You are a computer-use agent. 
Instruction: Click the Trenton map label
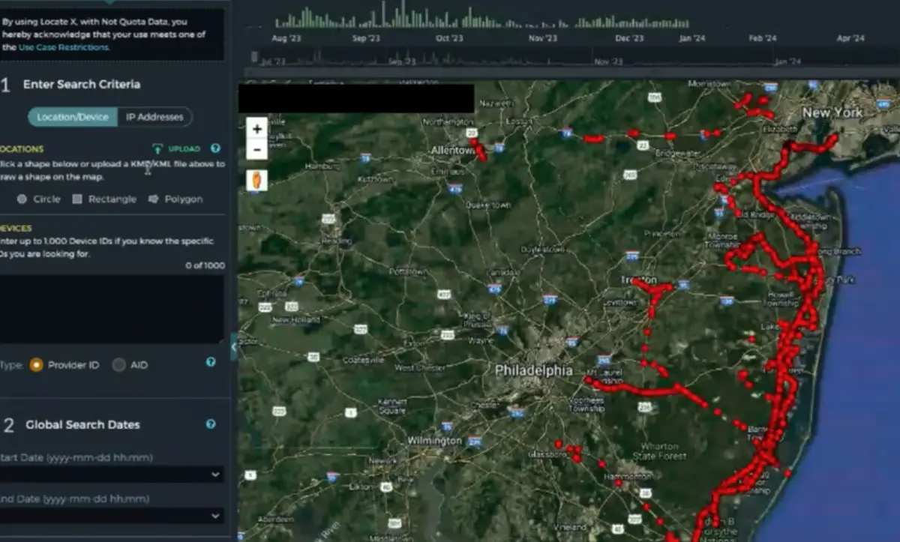click(639, 279)
